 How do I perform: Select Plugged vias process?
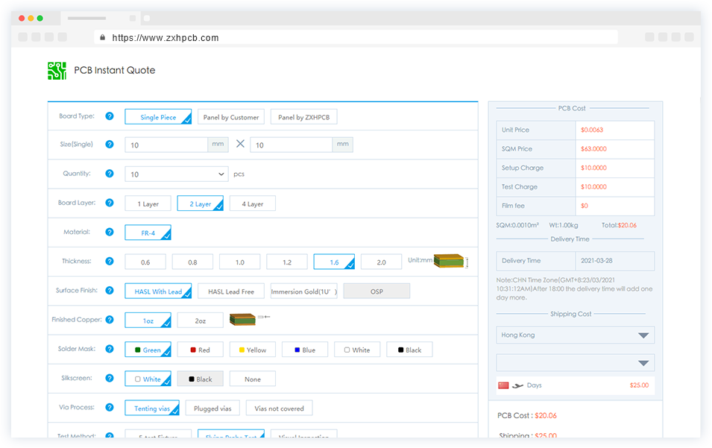coord(212,408)
